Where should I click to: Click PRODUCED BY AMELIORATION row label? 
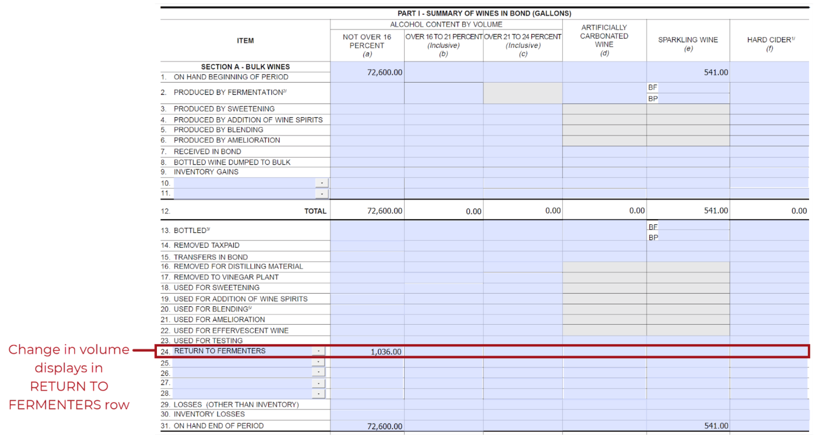(227, 140)
